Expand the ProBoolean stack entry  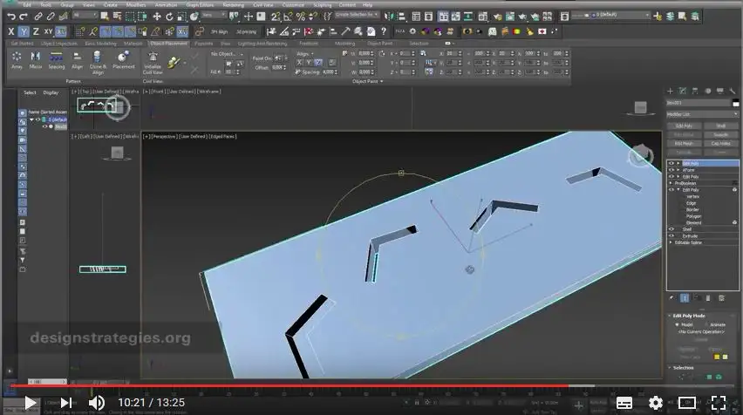coord(671,183)
